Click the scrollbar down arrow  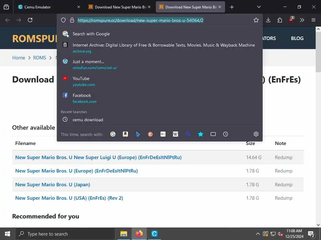tap(318, 225)
